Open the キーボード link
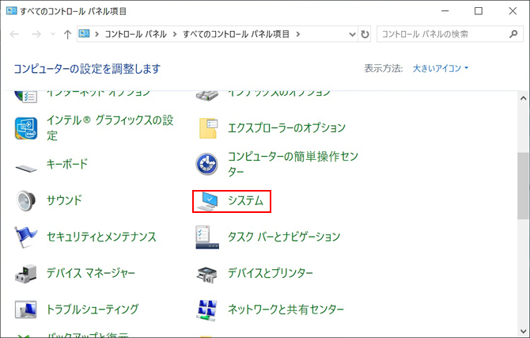Viewport: 530px width, 338px height. pyautogui.click(x=67, y=164)
